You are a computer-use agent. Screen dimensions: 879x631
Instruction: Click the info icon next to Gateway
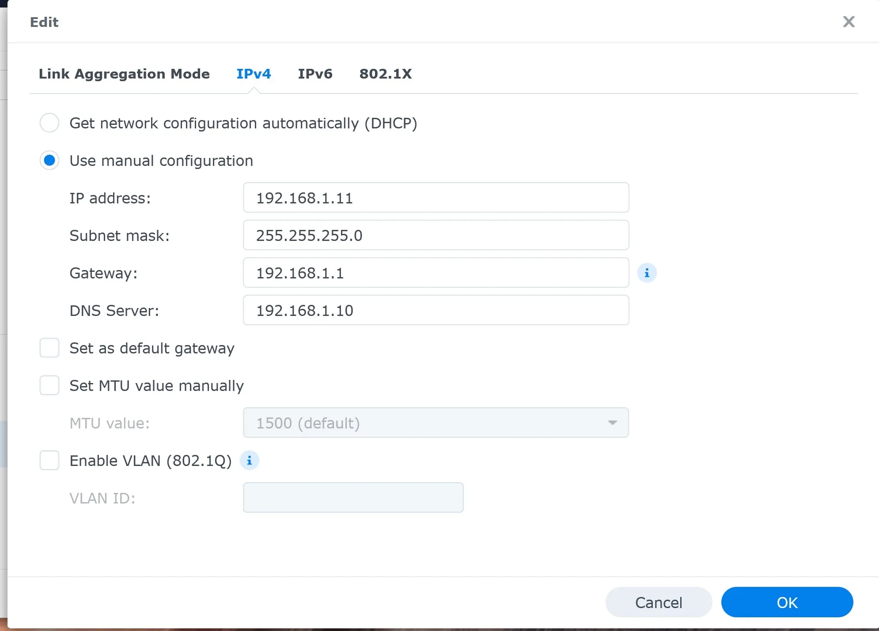(x=647, y=273)
